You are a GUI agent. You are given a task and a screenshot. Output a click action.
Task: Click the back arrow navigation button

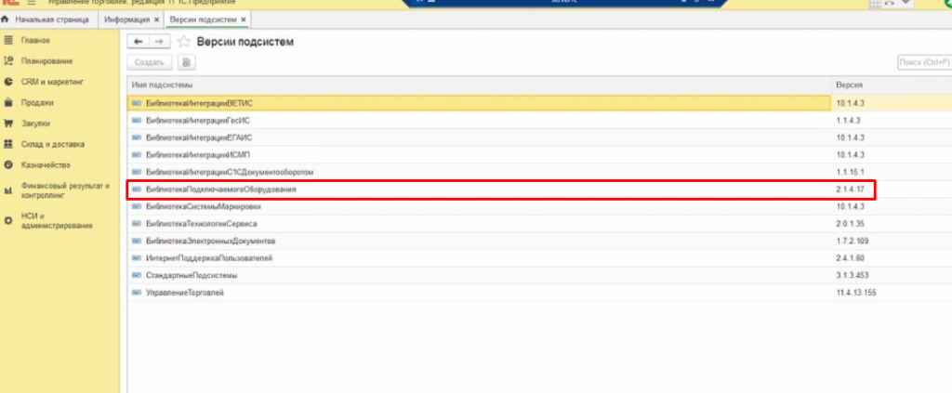click(139, 41)
